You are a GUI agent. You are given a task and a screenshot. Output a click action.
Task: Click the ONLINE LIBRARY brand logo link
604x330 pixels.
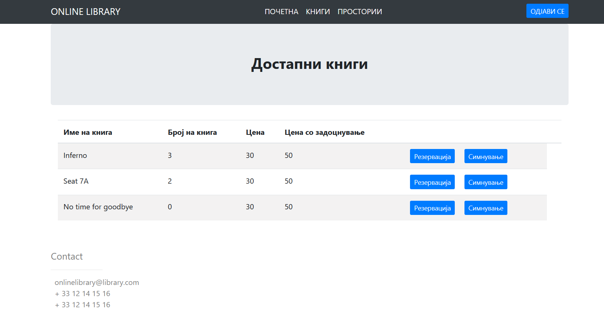pyautogui.click(x=85, y=12)
